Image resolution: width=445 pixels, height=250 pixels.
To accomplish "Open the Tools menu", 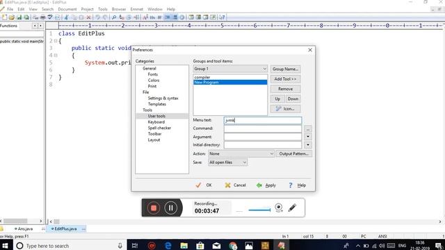I will (x=103, y=9).
